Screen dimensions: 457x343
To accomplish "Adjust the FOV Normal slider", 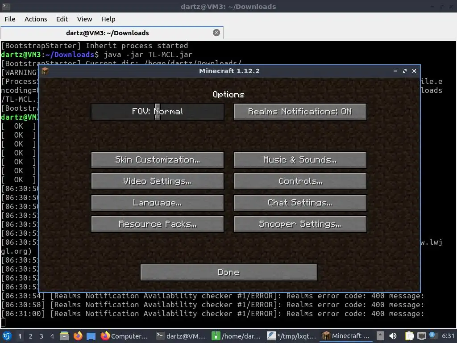I will tap(158, 111).
